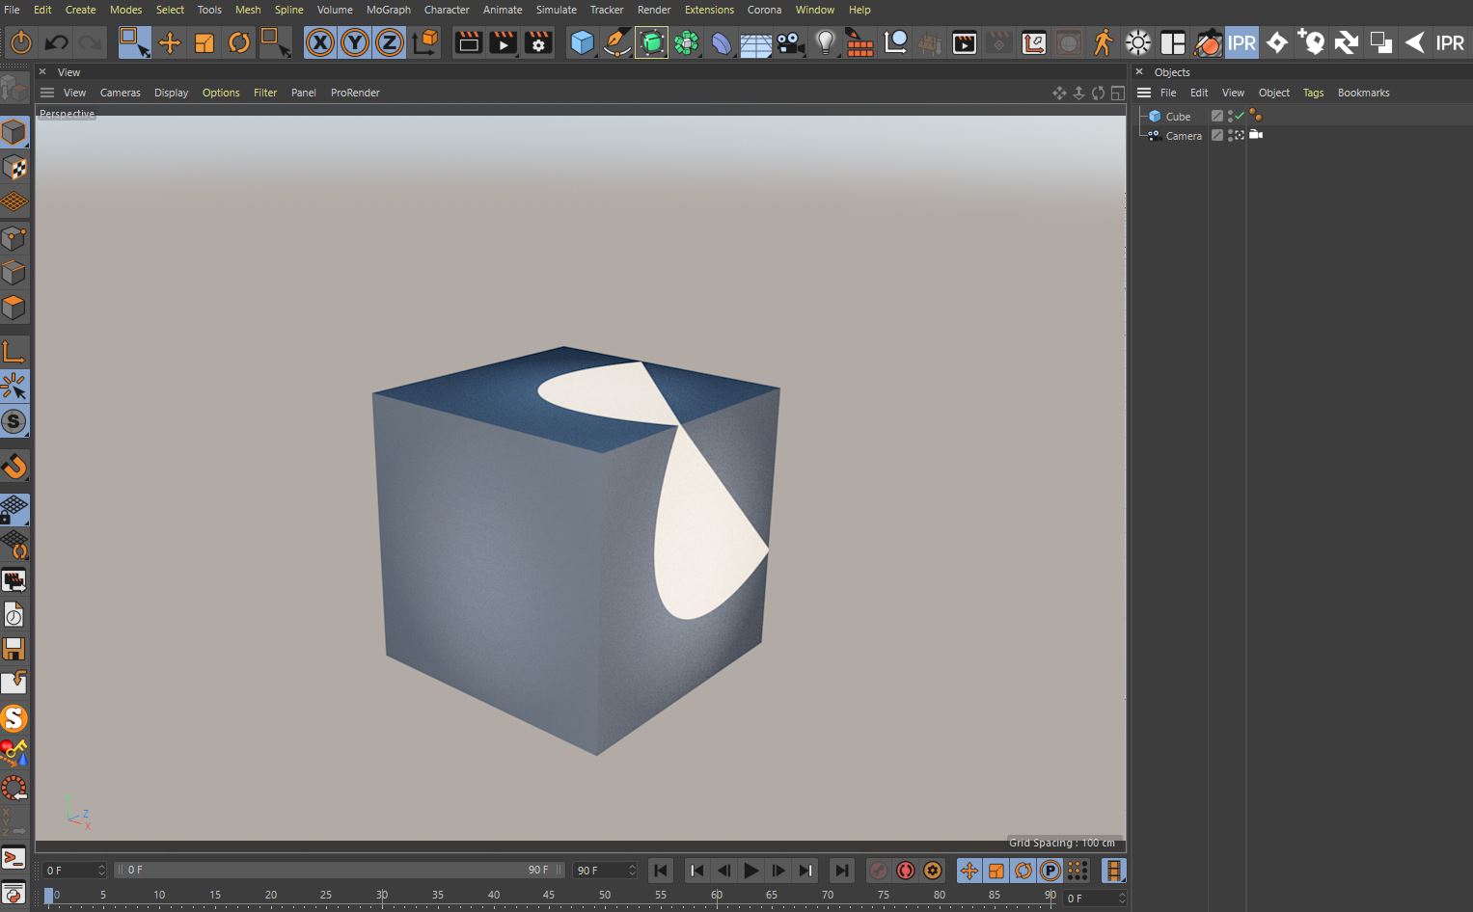Select the Camera object in Objects list
Image resolution: width=1473 pixels, height=912 pixels.
click(x=1183, y=136)
